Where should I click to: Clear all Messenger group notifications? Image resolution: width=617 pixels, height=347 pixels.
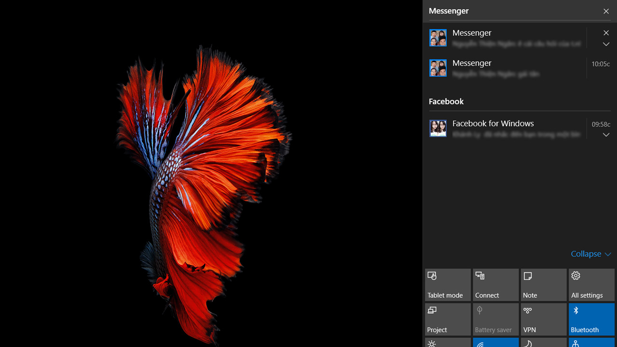[606, 11]
